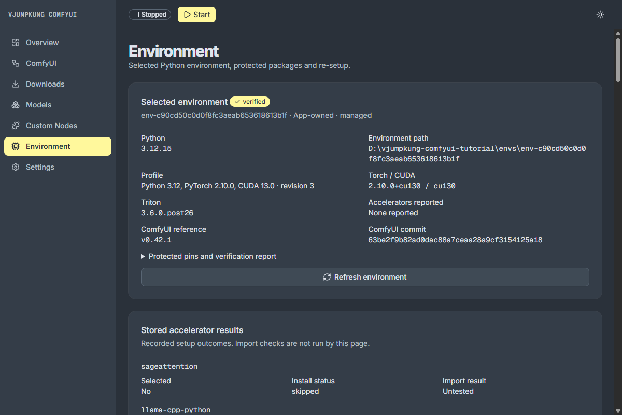This screenshot has height=415, width=622.
Task: Click the Custom Nodes puzzle icon
Action: (x=16, y=126)
